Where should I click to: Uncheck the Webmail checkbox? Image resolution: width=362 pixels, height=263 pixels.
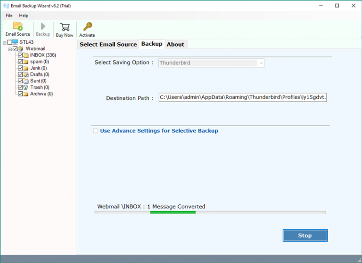15,48
